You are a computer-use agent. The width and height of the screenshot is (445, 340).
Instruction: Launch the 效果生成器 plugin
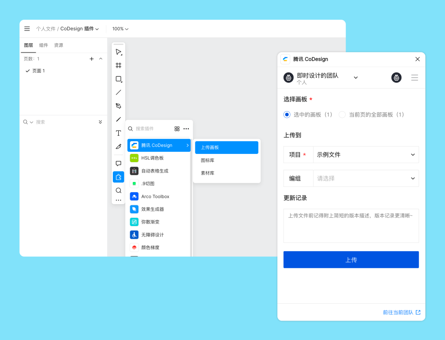(159, 209)
